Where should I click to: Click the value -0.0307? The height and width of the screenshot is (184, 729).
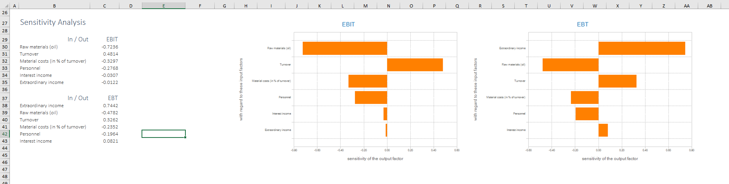coord(110,75)
